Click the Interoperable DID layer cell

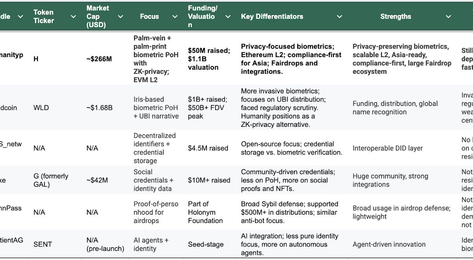click(387, 148)
